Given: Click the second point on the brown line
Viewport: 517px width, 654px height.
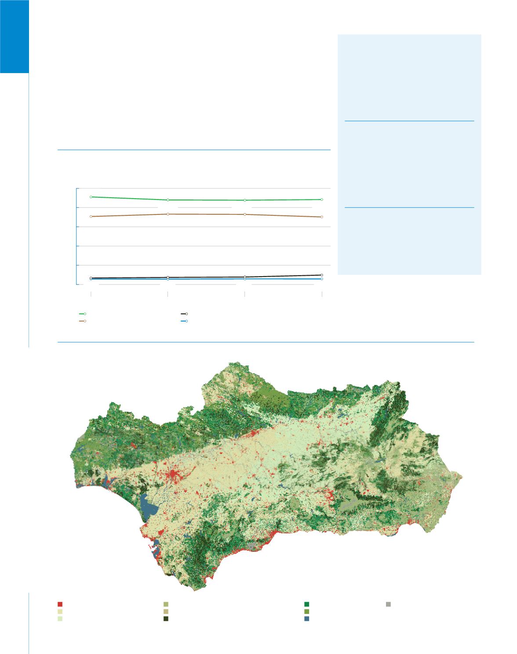Looking at the screenshot, I should [x=168, y=214].
